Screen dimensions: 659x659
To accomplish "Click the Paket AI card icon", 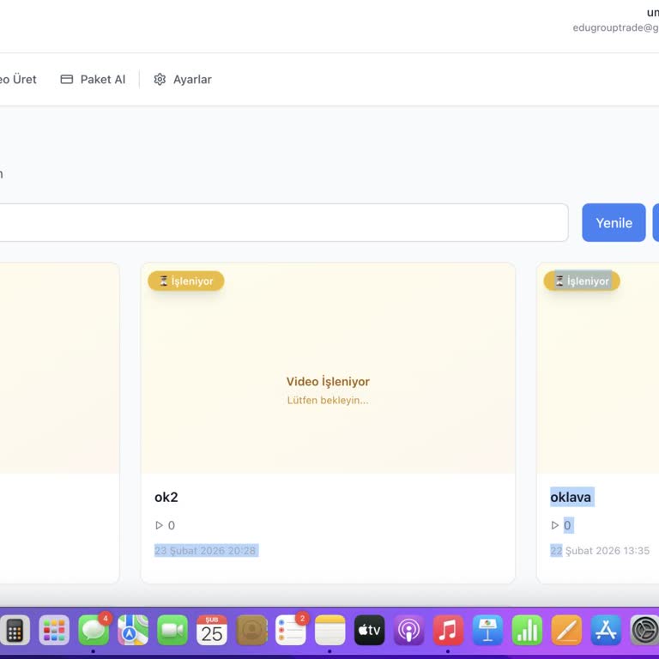I will [66, 79].
